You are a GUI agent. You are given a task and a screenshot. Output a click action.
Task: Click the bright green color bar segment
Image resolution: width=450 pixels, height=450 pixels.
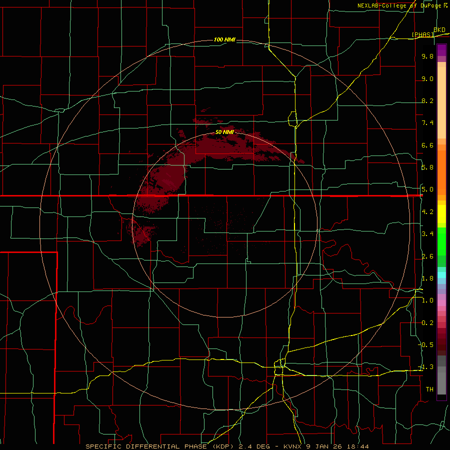pyautogui.click(x=441, y=241)
